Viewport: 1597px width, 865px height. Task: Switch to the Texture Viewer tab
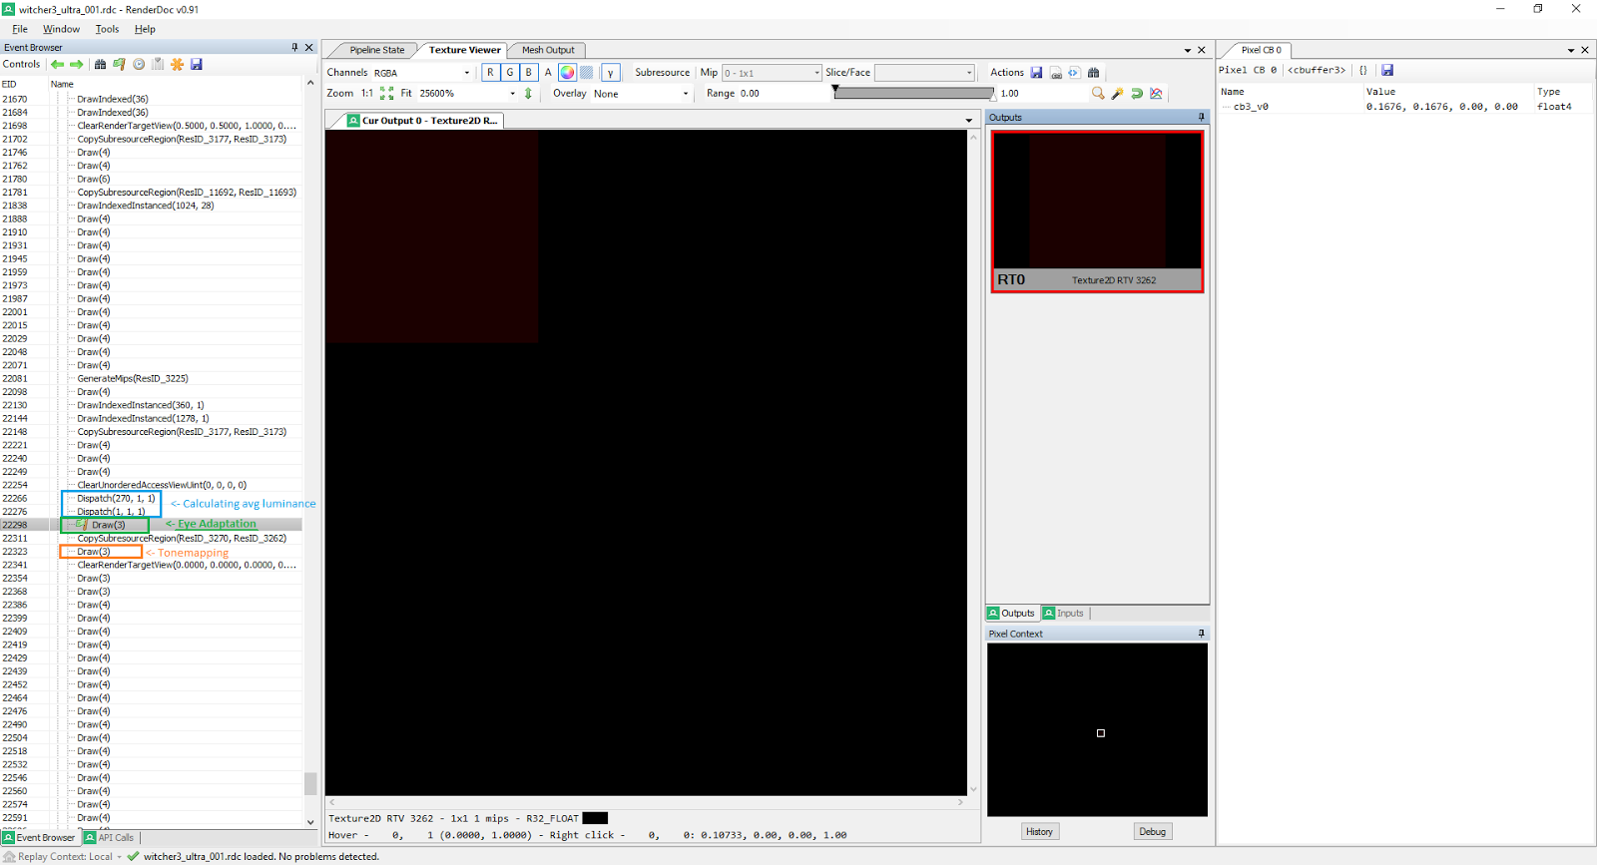(x=464, y=50)
